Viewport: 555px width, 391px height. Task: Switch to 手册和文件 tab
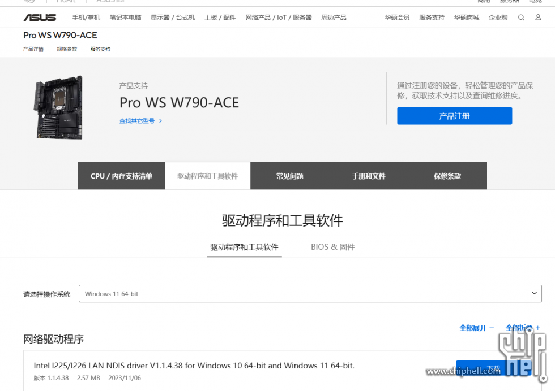[x=369, y=176]
